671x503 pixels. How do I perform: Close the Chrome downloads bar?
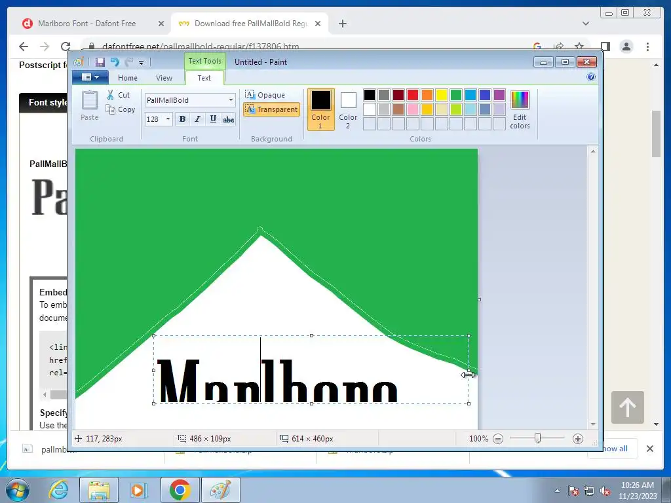tap(649, 449)
